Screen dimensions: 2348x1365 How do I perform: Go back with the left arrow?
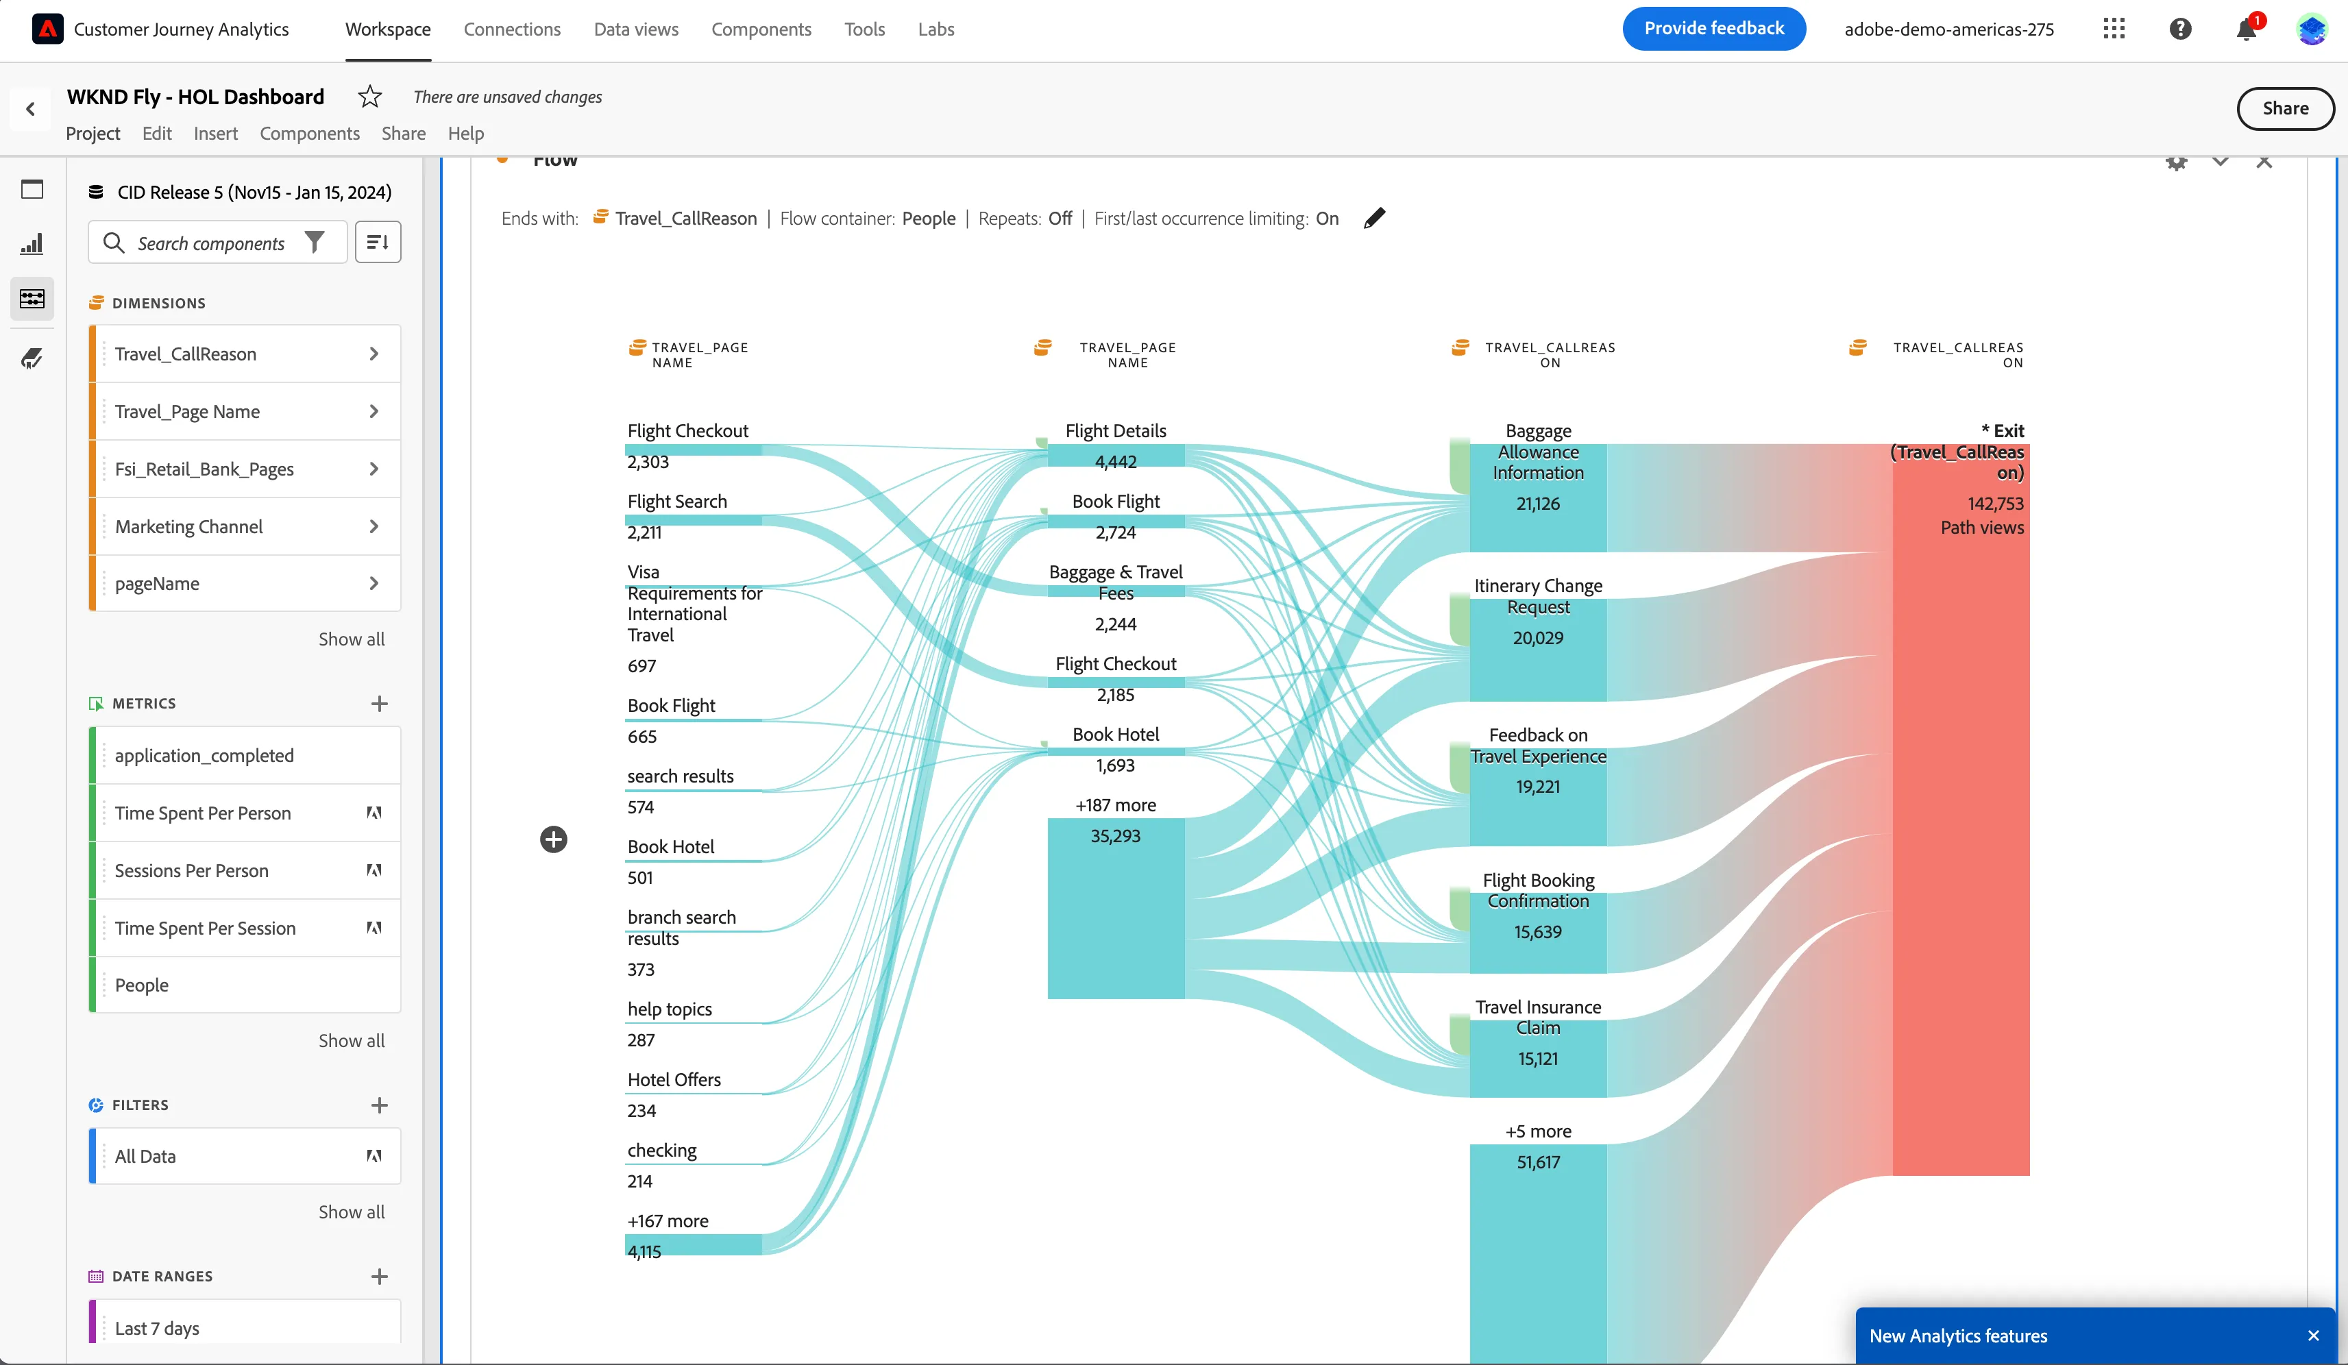click(31, 109)
